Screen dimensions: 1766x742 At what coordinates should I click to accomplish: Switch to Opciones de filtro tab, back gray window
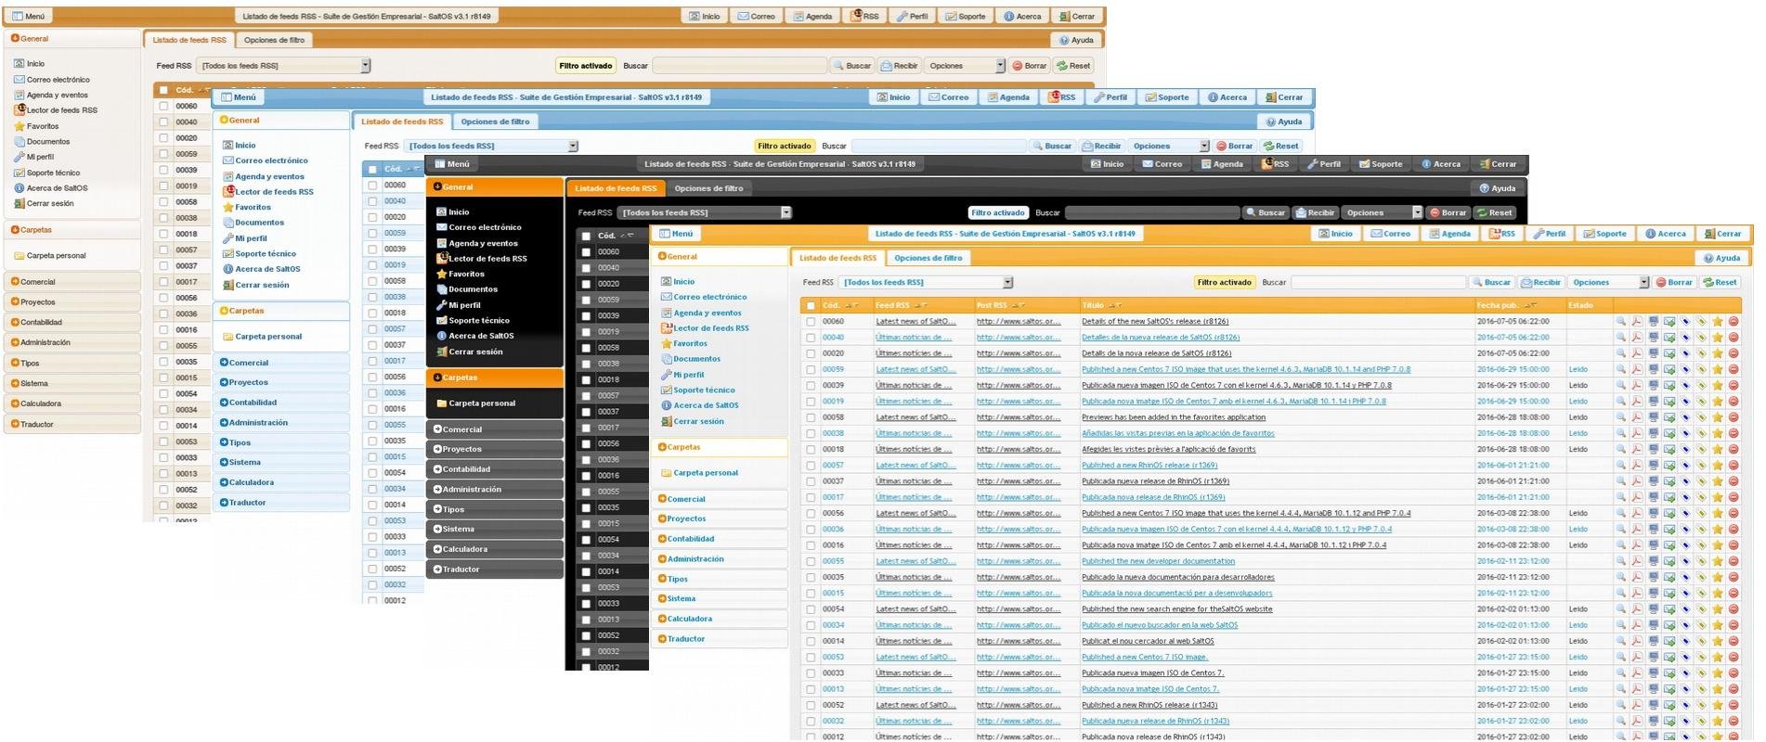[274, 40]
